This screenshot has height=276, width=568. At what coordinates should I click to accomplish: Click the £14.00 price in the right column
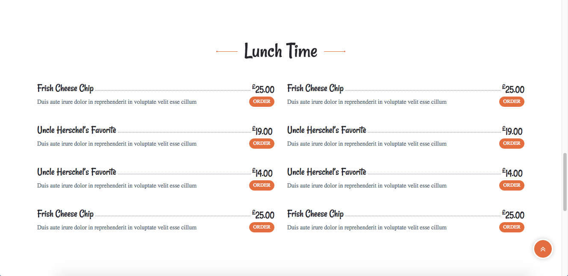[512, 173]
